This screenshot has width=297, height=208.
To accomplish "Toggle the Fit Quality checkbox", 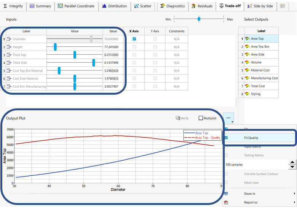I will tap(226, 138).
